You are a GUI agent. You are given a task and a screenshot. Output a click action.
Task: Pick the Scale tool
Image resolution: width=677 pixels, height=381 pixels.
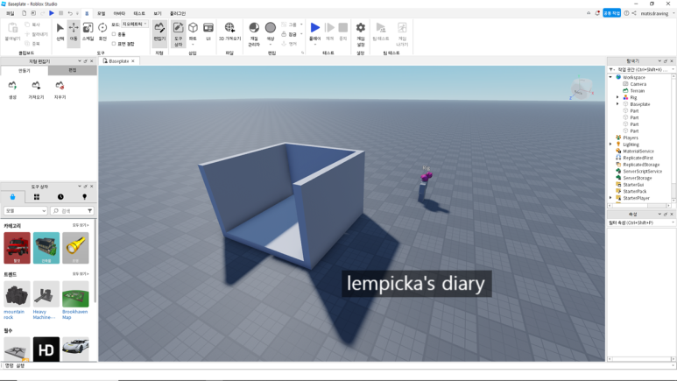pos(88,32)
